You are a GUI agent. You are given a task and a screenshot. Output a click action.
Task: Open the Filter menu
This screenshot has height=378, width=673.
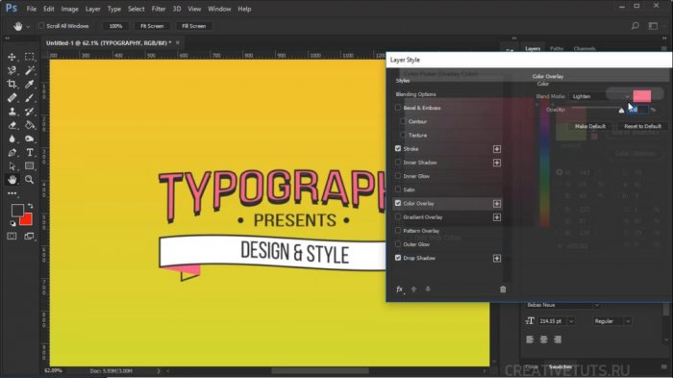pyautogui.click(x=159, y=9)
